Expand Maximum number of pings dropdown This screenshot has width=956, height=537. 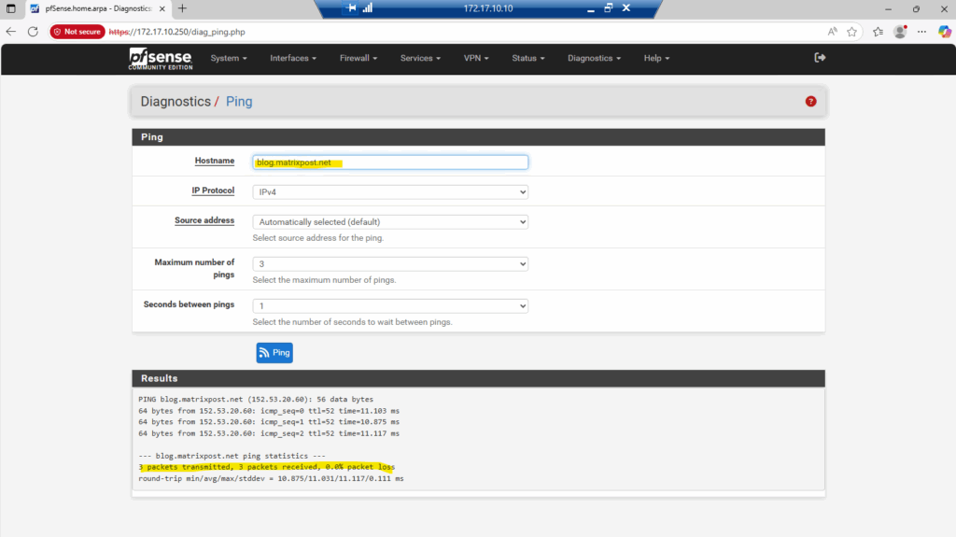click(x=390, y=264)
